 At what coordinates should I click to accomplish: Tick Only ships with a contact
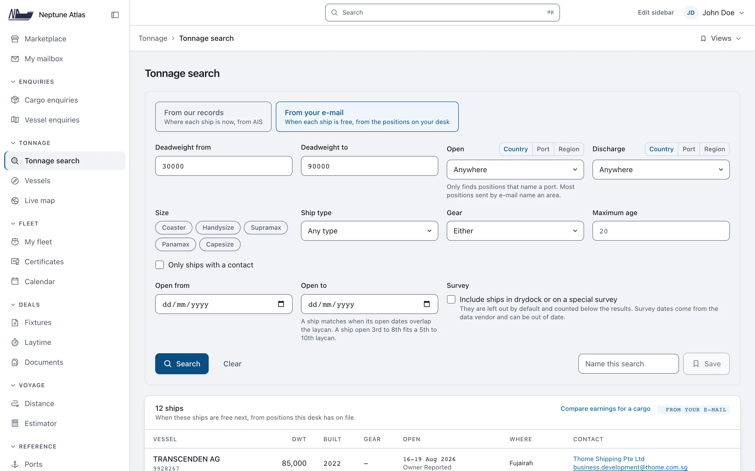(x=159, y=265)
